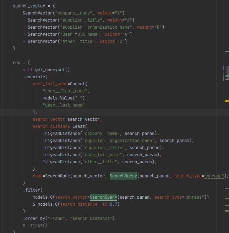This screenshot has height=233, width=229.
Task: Click the .filter( method call
Action: (33, 190)
